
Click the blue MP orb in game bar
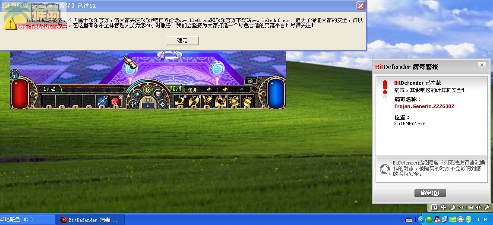277,93
